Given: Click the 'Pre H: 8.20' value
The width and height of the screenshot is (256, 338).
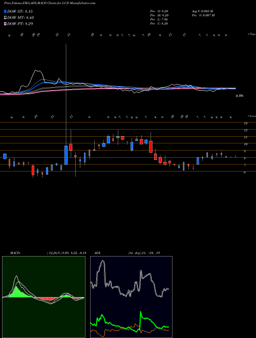Looking at the screenshot, I should 159,15.
